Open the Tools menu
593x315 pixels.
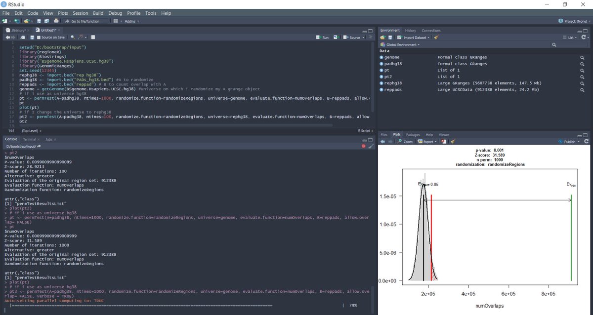(151, 13)
